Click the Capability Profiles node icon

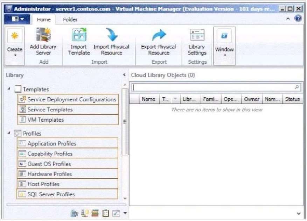pyautogui.click(x=22, y=154)
